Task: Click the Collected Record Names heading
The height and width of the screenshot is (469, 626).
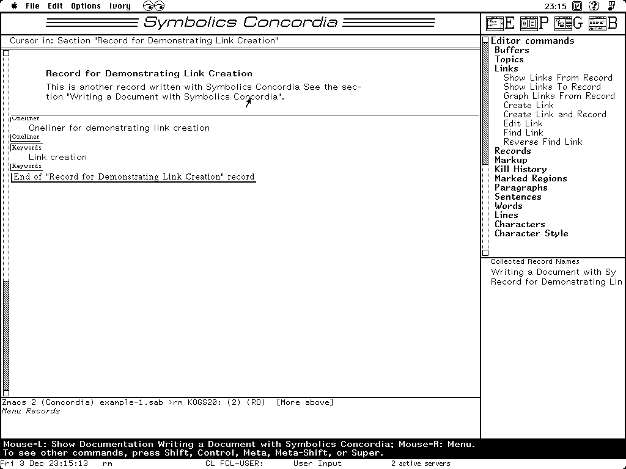Action: pyautogui.click(x=535, y=261)
